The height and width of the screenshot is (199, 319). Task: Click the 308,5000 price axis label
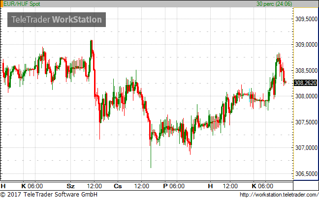[x=306, y=71]
